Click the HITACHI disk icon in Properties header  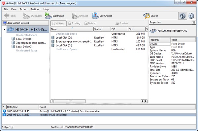pyautogui.click(x=153, y=31)
